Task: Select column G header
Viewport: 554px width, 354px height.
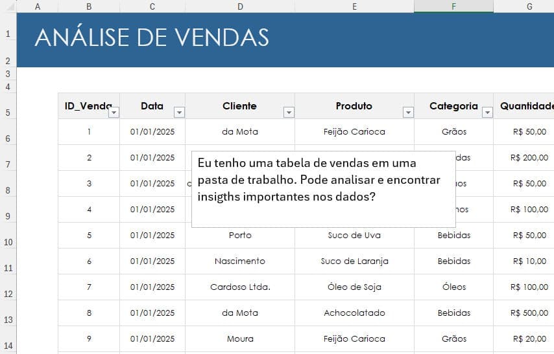Action: click(529, 6)
